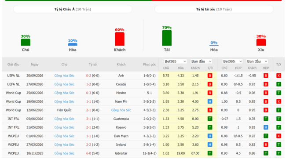Open Cộng hòa Séc link in Kosovo row

tap(64, 127)
